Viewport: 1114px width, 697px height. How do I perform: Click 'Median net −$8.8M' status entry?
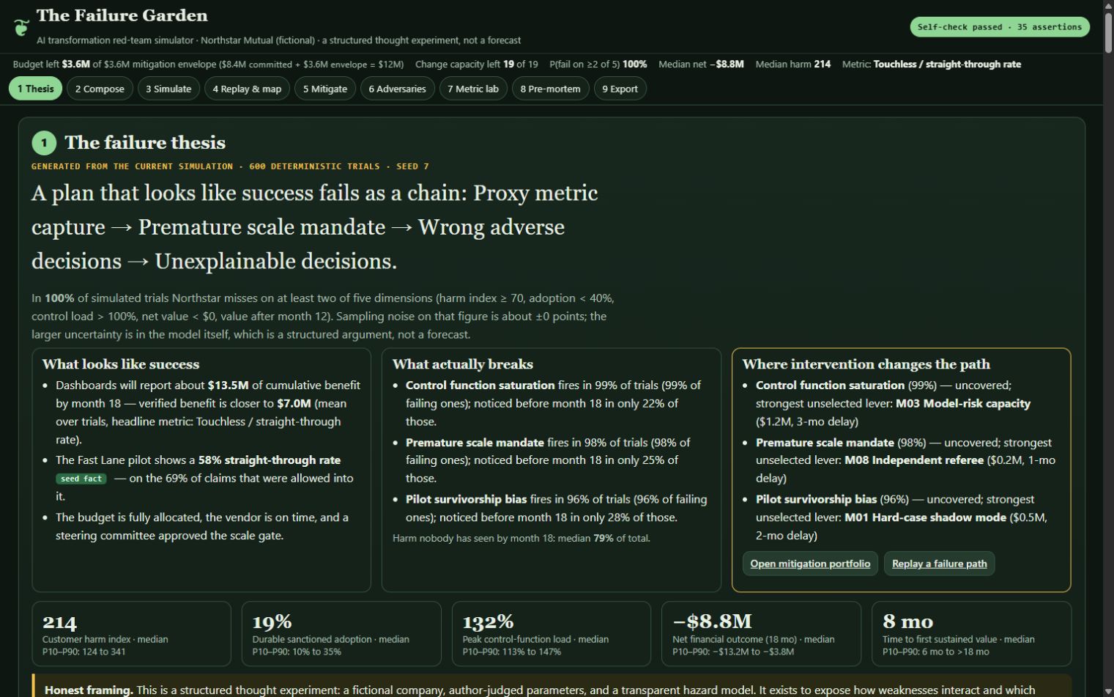701,64
